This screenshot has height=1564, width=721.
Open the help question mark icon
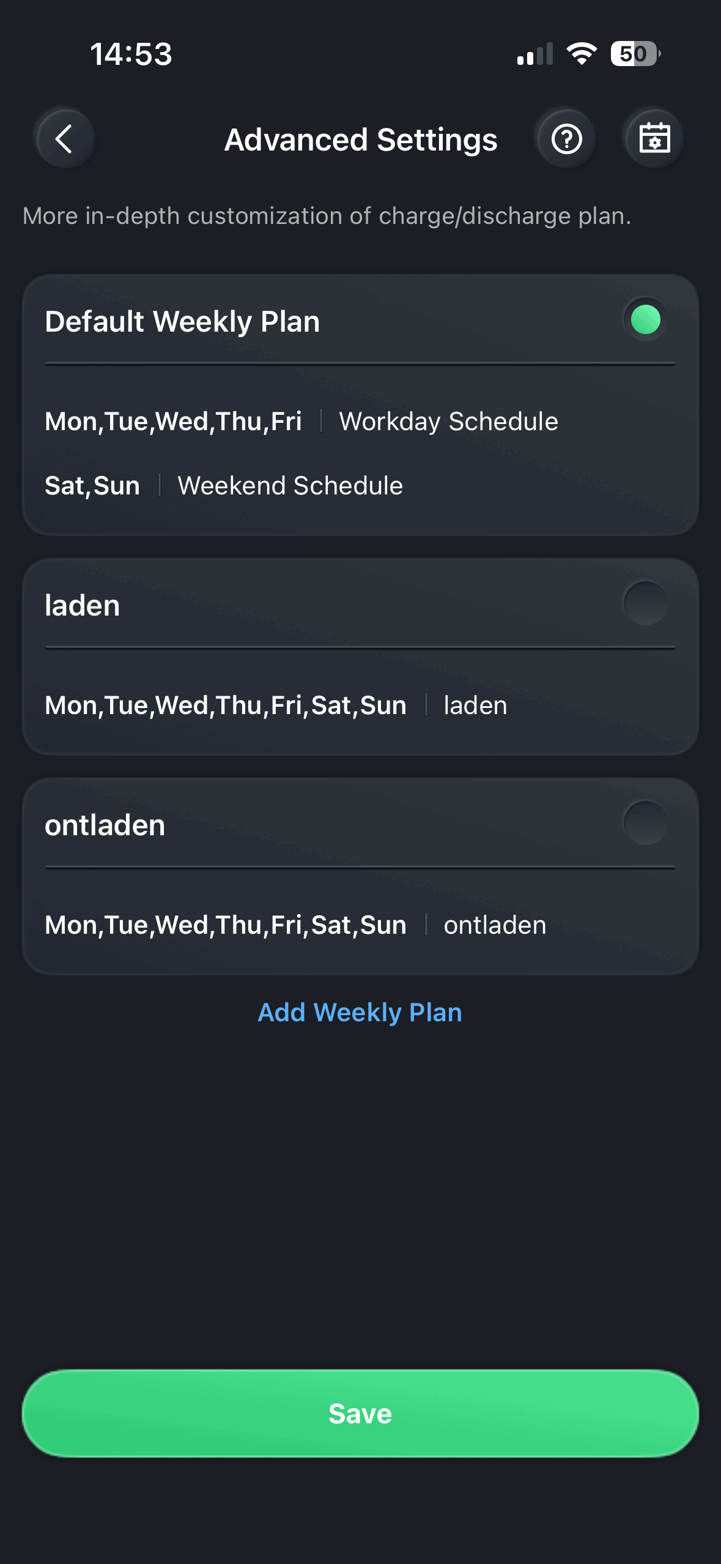pos(566,139)
